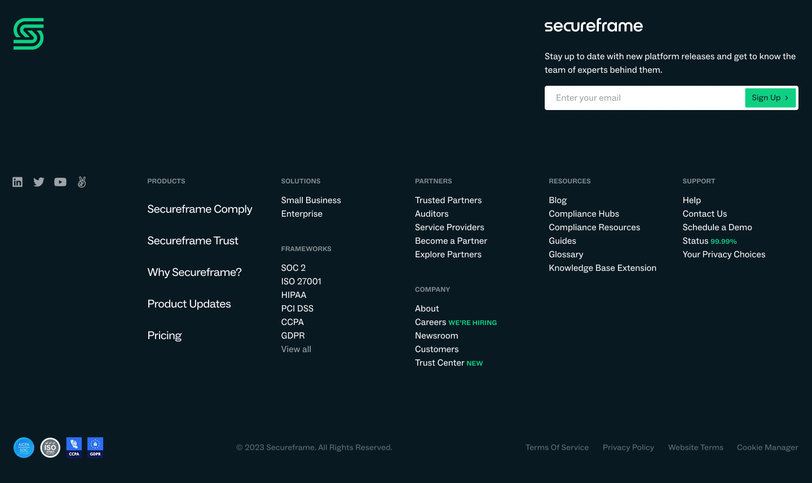Image resolution: width=812 pixels, height=483 pixels.
Task: Open the LinkedIn social icon
Action: click(17, 182)
